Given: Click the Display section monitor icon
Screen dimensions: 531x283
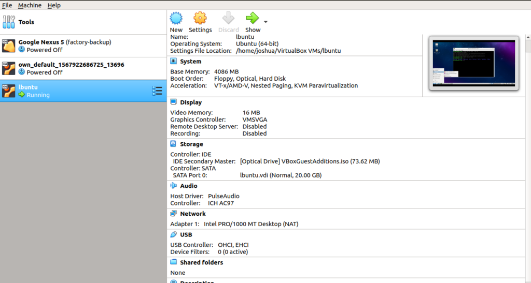Looking at the screenshot, I should pos(173,102).
